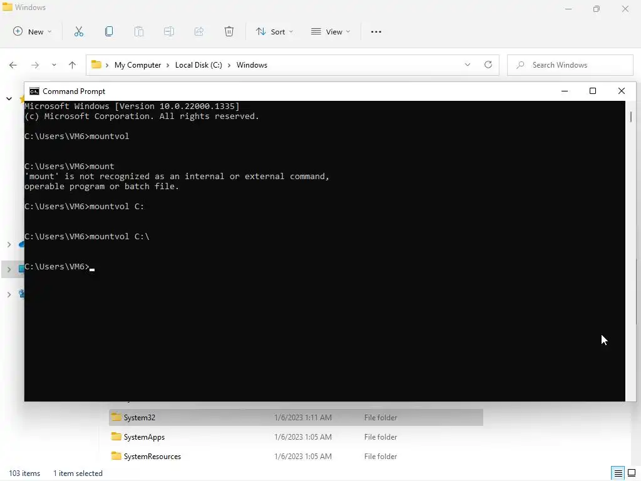
Task: Click the Paste clipboard icon
Action: click(x=139, y=32)
